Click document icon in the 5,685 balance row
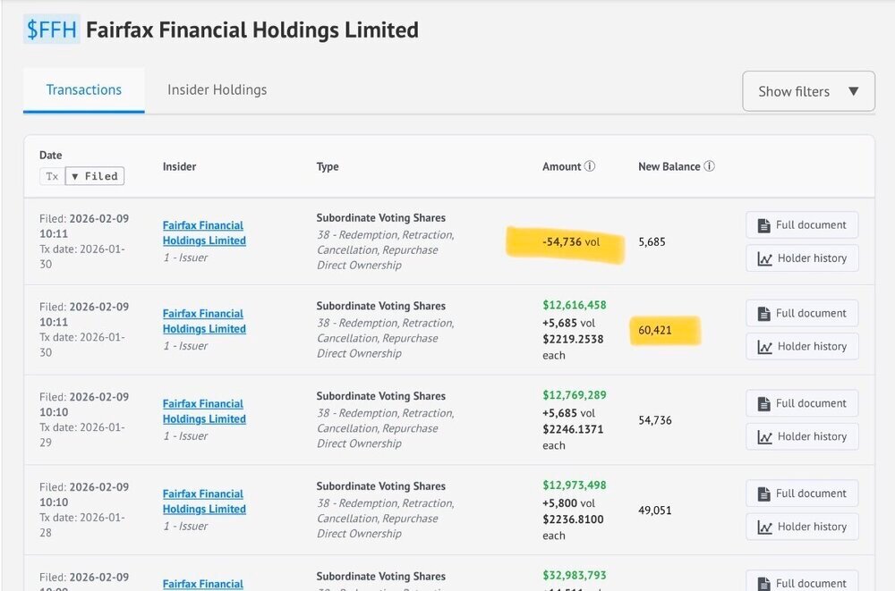Image resolution: width=895 pixels, height=591 pixels. (x=763, y=225)
